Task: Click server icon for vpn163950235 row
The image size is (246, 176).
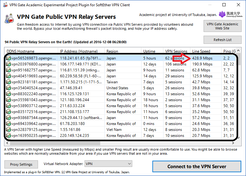Action: pyautogui.click(x=8, y=136)
